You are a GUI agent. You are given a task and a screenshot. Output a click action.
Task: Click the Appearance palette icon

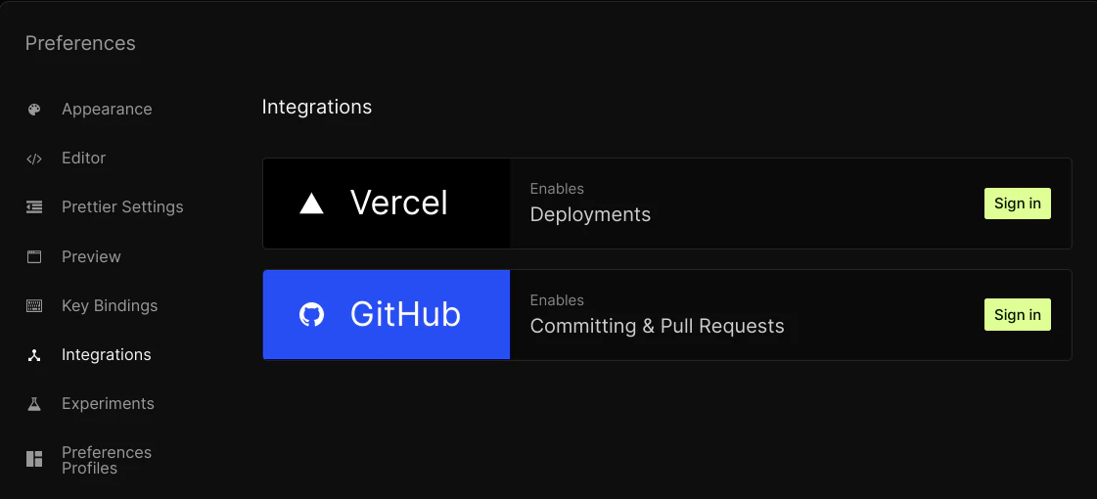click(x=34, y=110)
